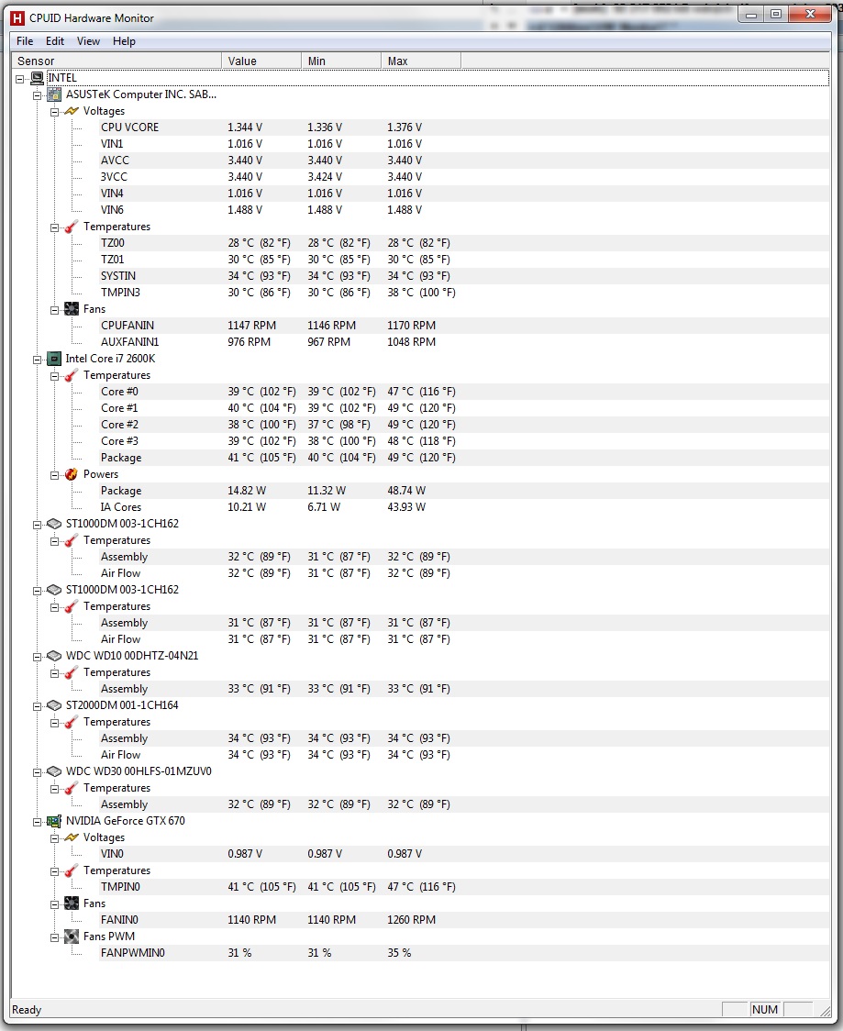
Task: Click the GTX 670 Fans icon
Action: click(x=71, y=904)
